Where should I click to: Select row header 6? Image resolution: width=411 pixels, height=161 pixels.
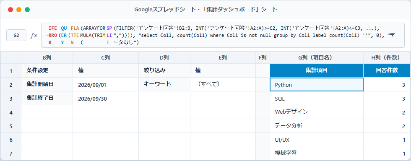click(x=11, y=140)
